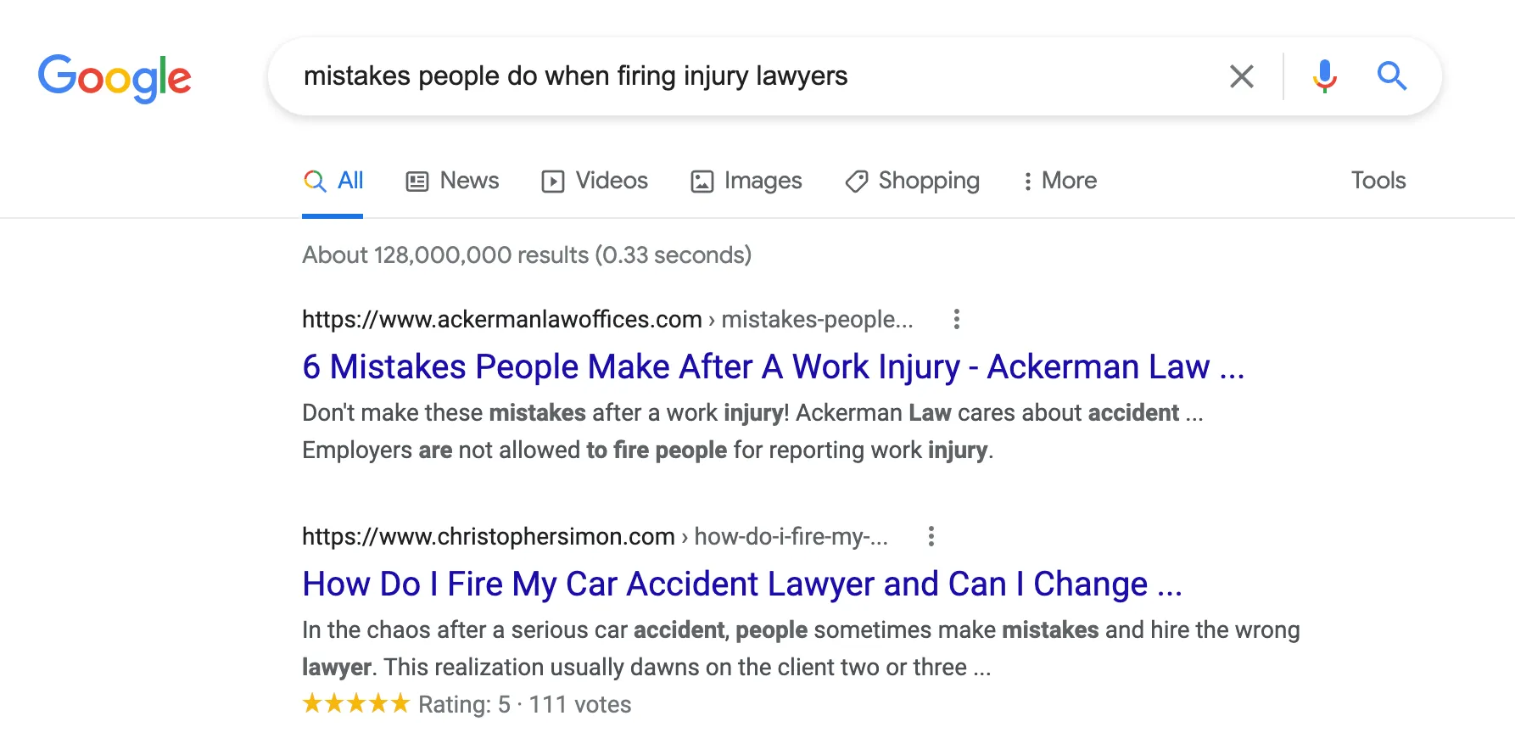Switch to the News tab
The height and width of the screenshot is (755, 1515).
(453, 181)
